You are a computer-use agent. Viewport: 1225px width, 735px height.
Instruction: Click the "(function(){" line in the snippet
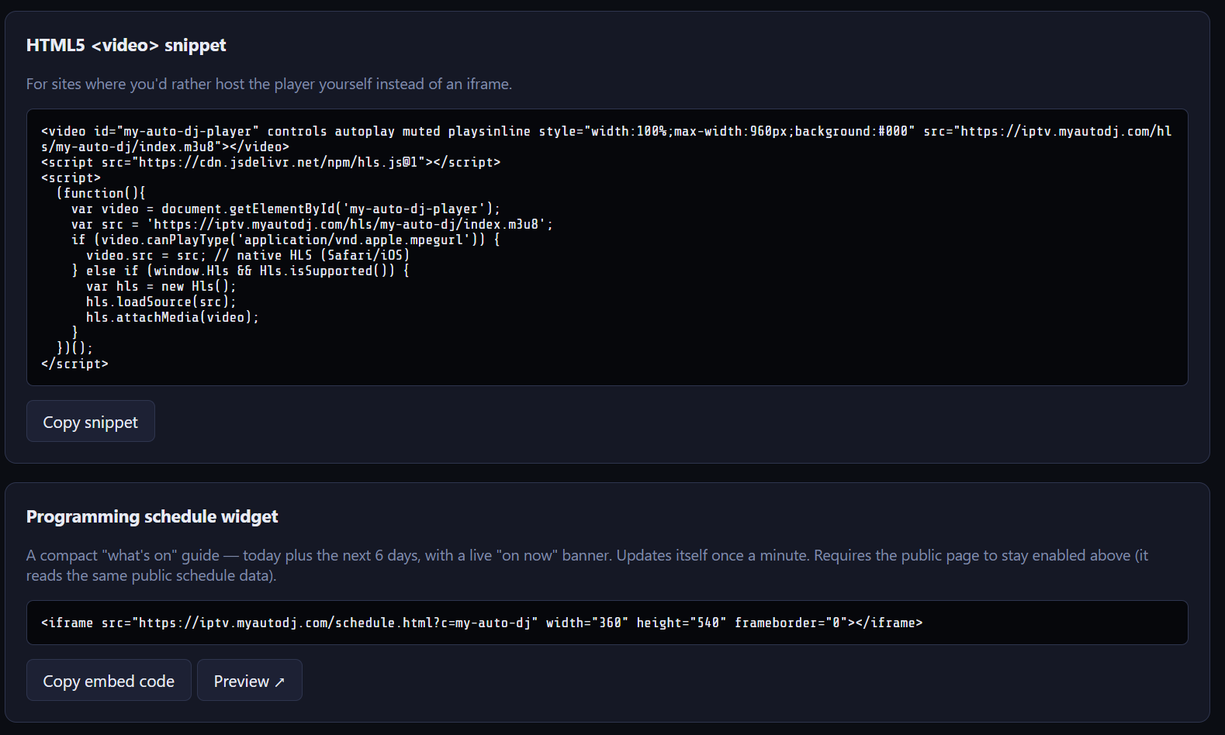click(x=101, y=193)
